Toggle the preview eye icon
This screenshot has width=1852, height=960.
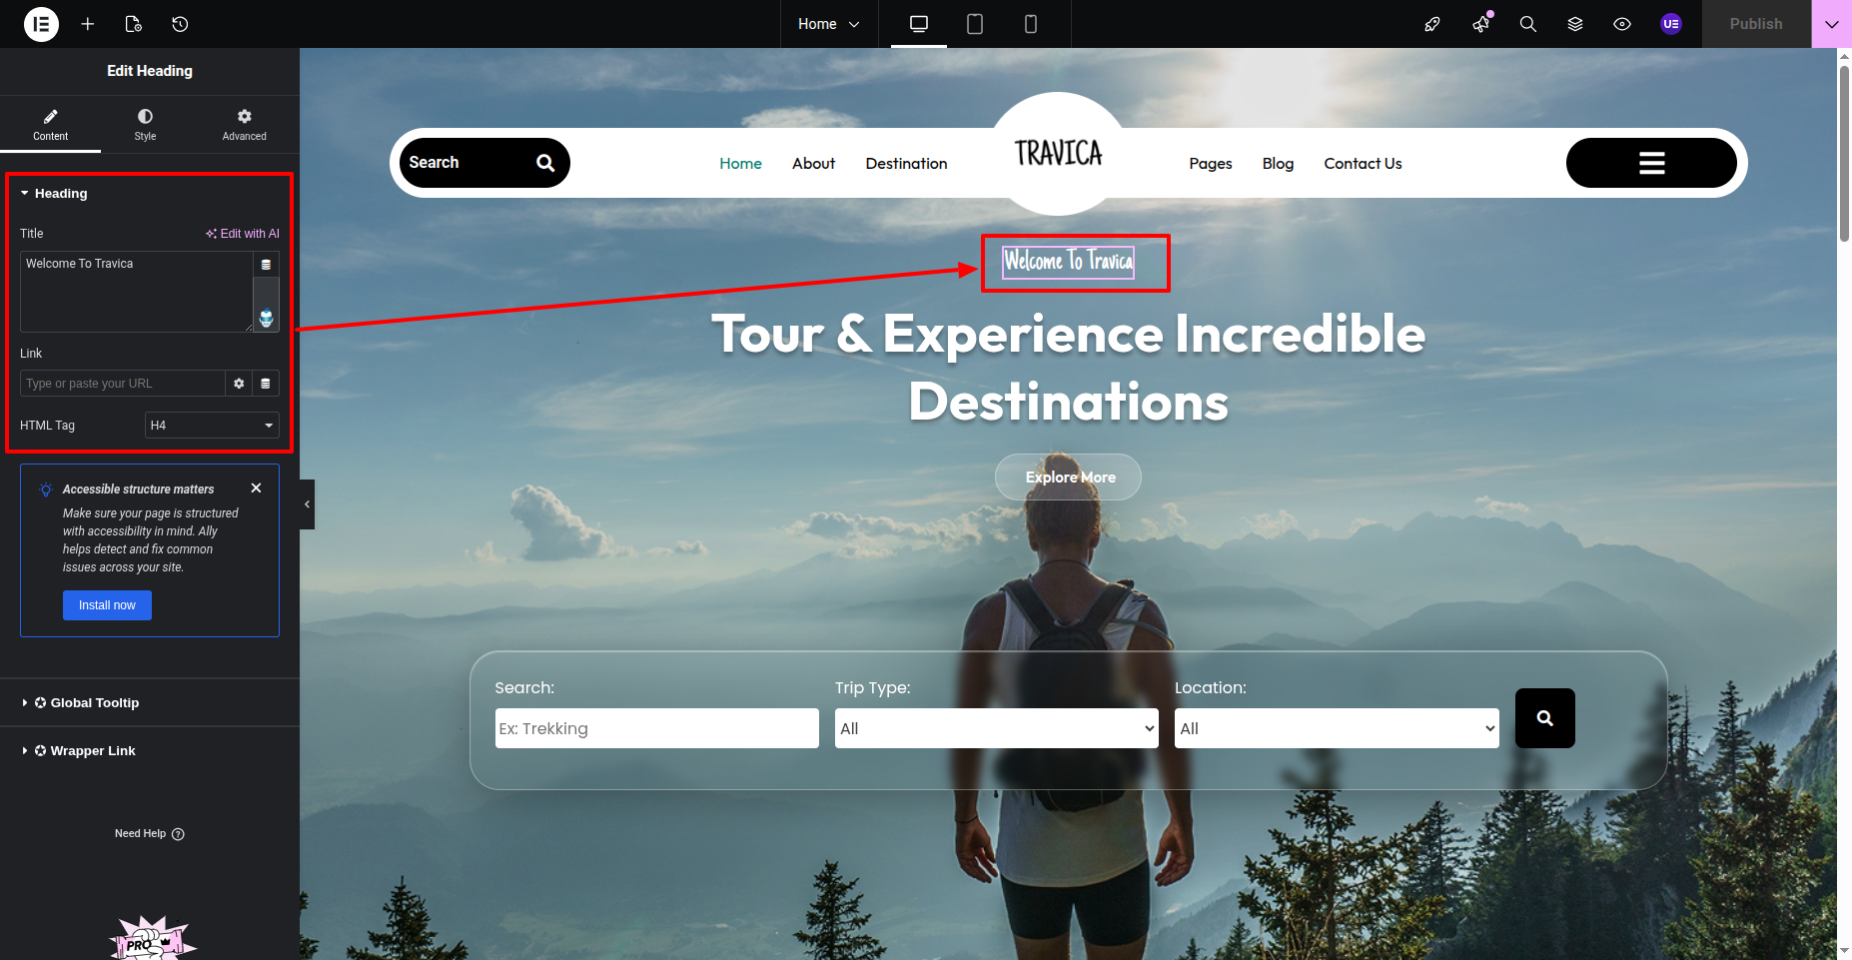[x=1622, y=24]
